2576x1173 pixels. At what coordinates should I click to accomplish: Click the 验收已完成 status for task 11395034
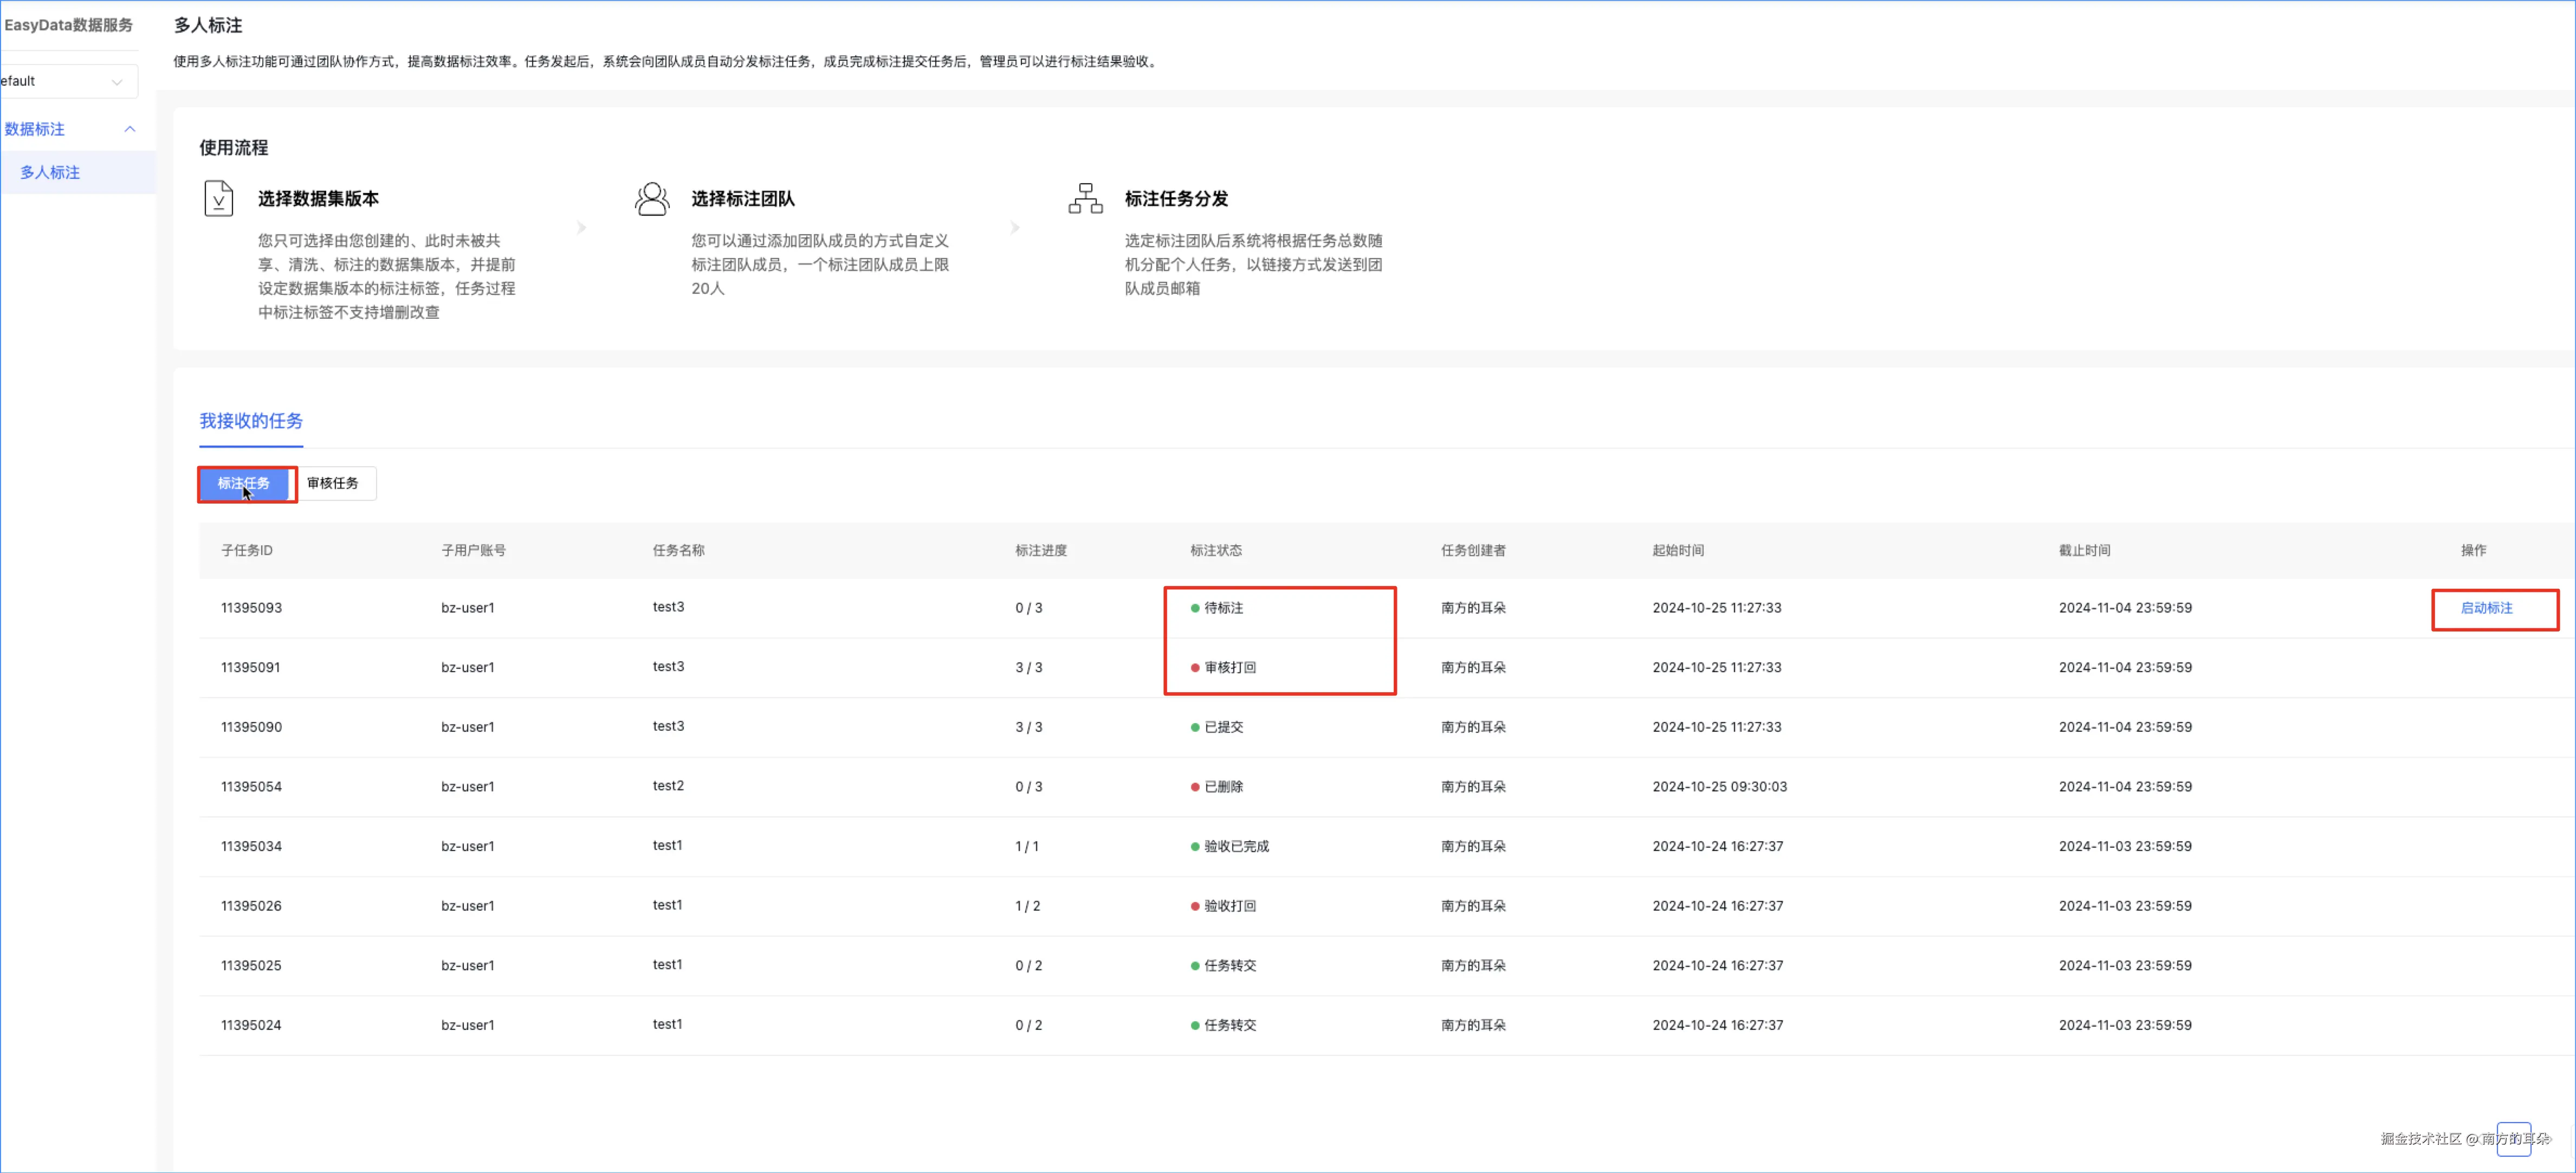[1236, 847]
